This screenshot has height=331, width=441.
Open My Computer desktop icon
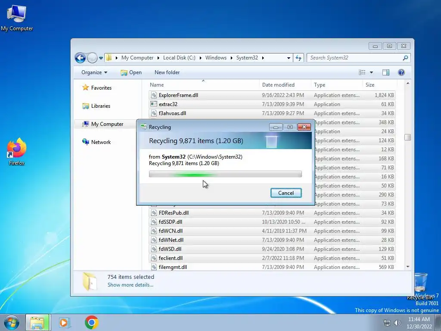click(x=17, y=18)
